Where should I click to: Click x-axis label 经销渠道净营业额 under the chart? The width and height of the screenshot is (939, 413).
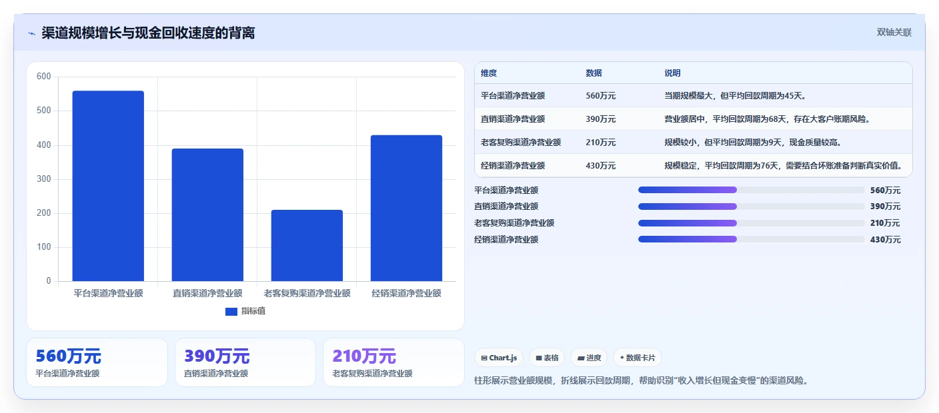[406, 293]
